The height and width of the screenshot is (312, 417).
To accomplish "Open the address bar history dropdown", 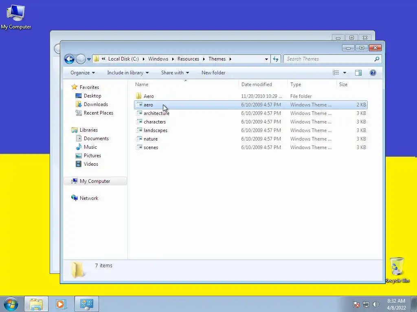I will [x=266, y=59].
